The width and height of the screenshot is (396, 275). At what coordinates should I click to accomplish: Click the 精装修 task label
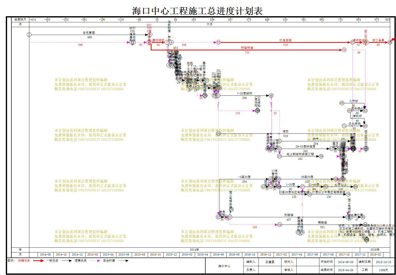[322, 223]
